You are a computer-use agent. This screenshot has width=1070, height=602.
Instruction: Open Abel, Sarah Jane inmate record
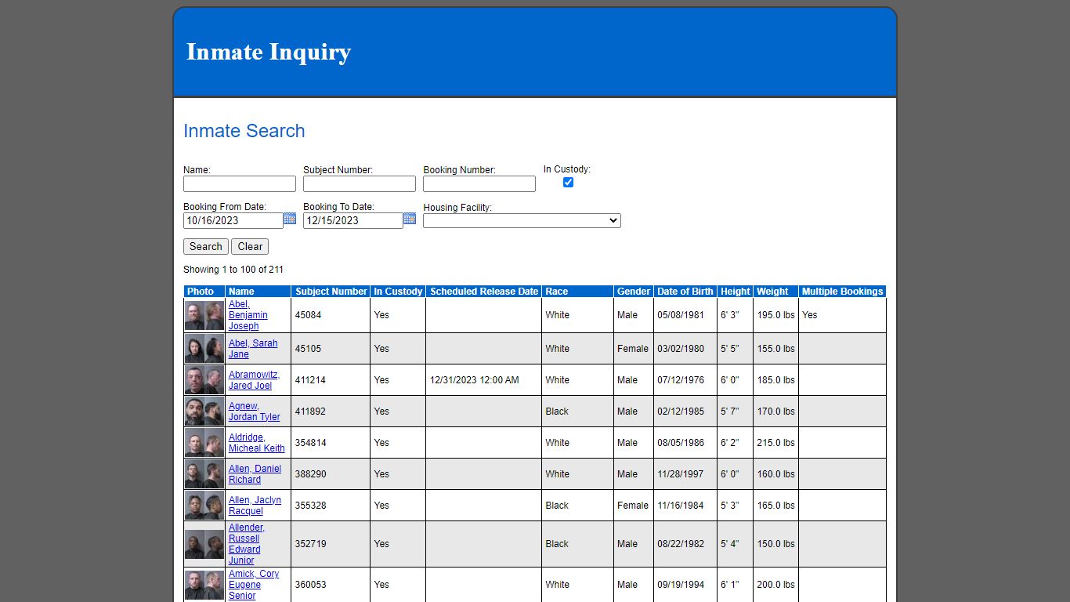point(253,349)
